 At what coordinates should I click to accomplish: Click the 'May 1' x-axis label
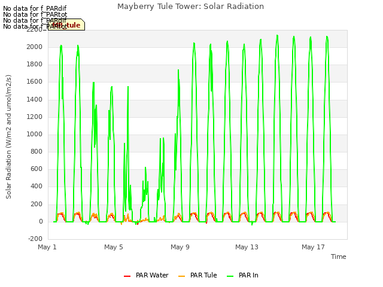[x=47, y=247]
